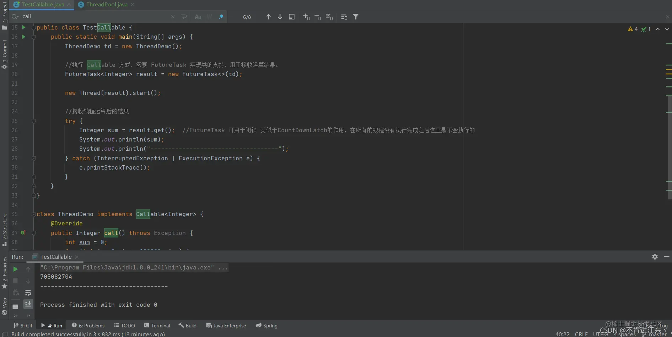Click run gutter icon beside main method
Screen dimensions: 672x337
(x=24, y=37)
